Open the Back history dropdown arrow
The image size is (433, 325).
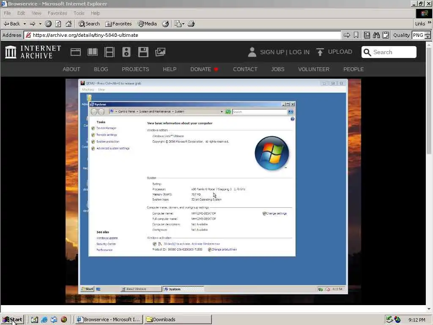tap(25, 24)
